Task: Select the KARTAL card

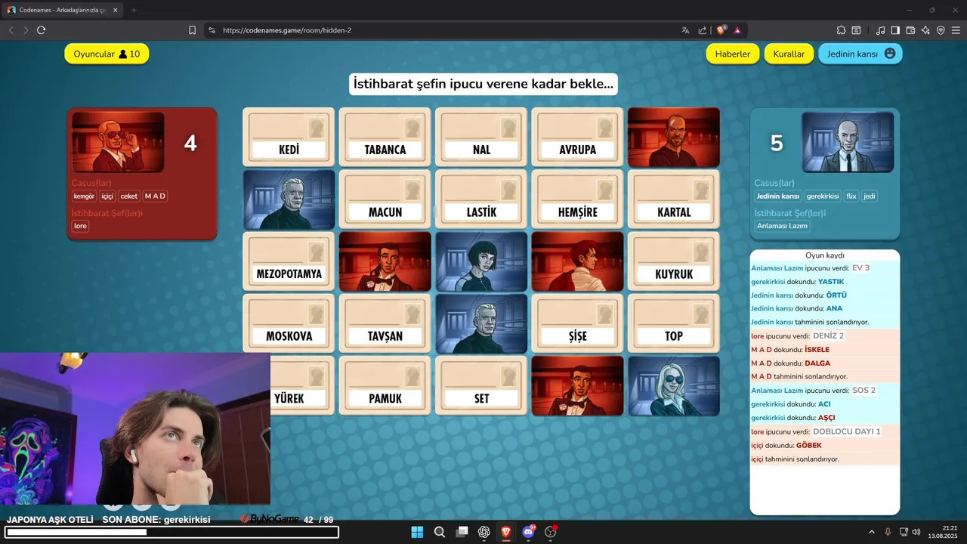Action: [674, 199]
